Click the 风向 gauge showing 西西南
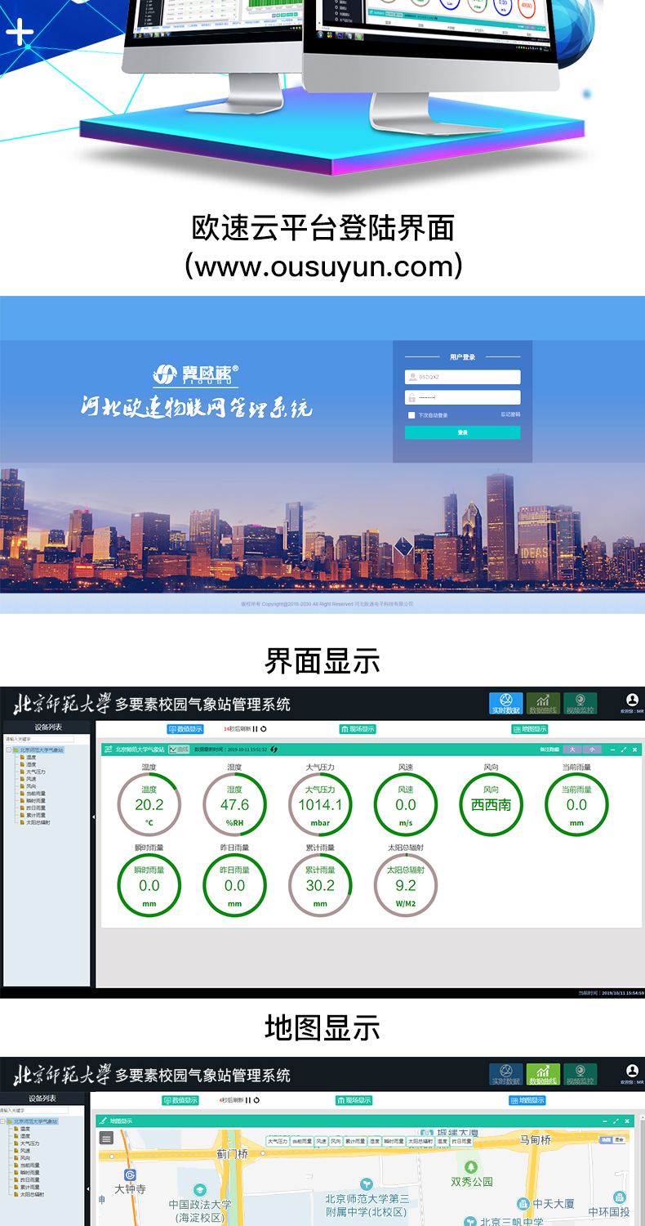 pyautogui.click(x=491, y=805)
